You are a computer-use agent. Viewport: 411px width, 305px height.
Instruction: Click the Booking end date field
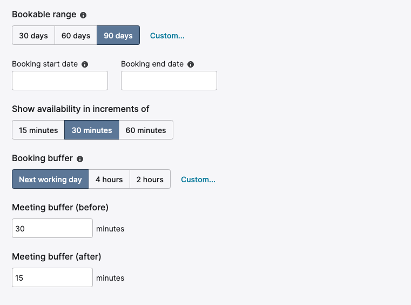pos(169,81)
